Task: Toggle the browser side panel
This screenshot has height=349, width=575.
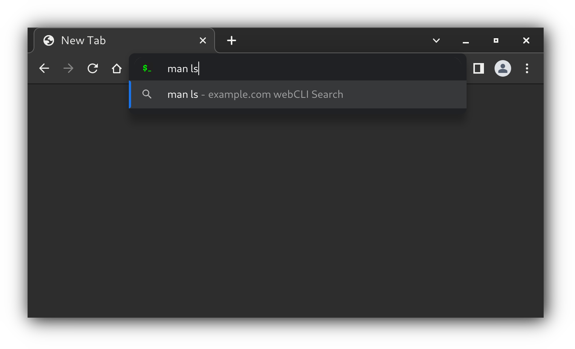Action: tap(479, 68)
